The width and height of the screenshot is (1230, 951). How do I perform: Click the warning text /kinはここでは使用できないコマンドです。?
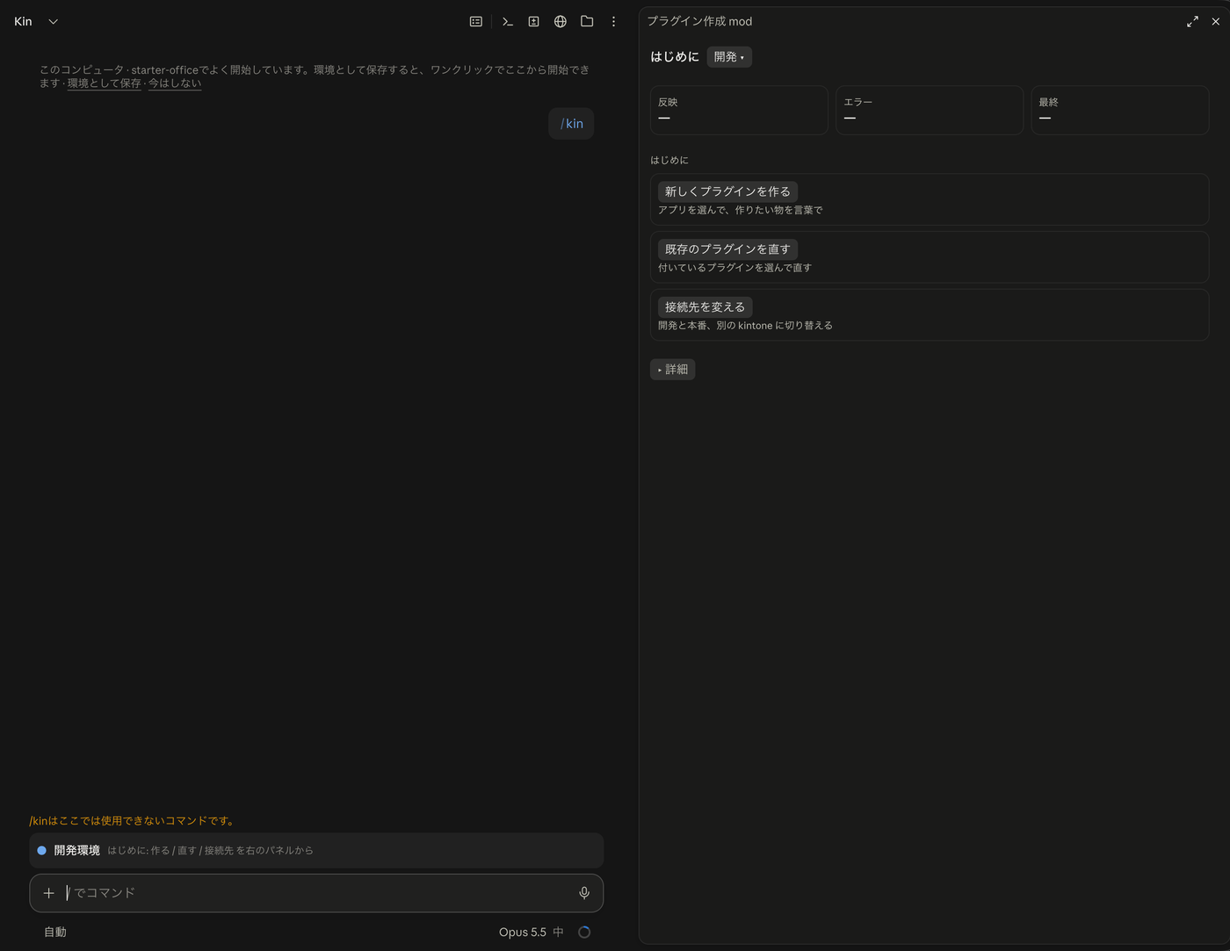134,821
